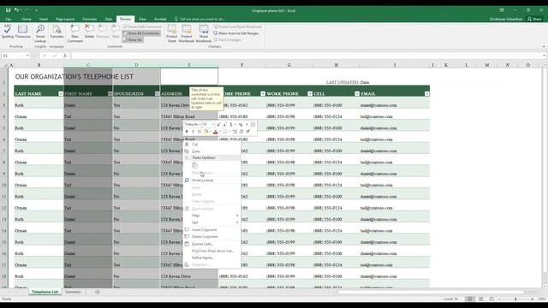Expand the Name Box dropdown arrow
The image size is (548, 308).
pyautogui.click(x=27, y=56)
